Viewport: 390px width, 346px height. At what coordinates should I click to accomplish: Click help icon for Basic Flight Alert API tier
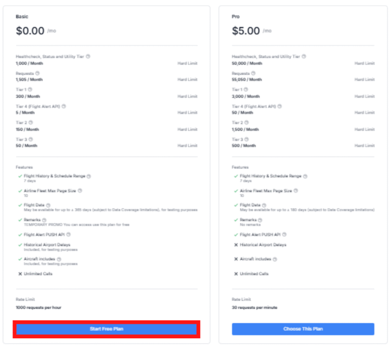[x=63, y=106]
